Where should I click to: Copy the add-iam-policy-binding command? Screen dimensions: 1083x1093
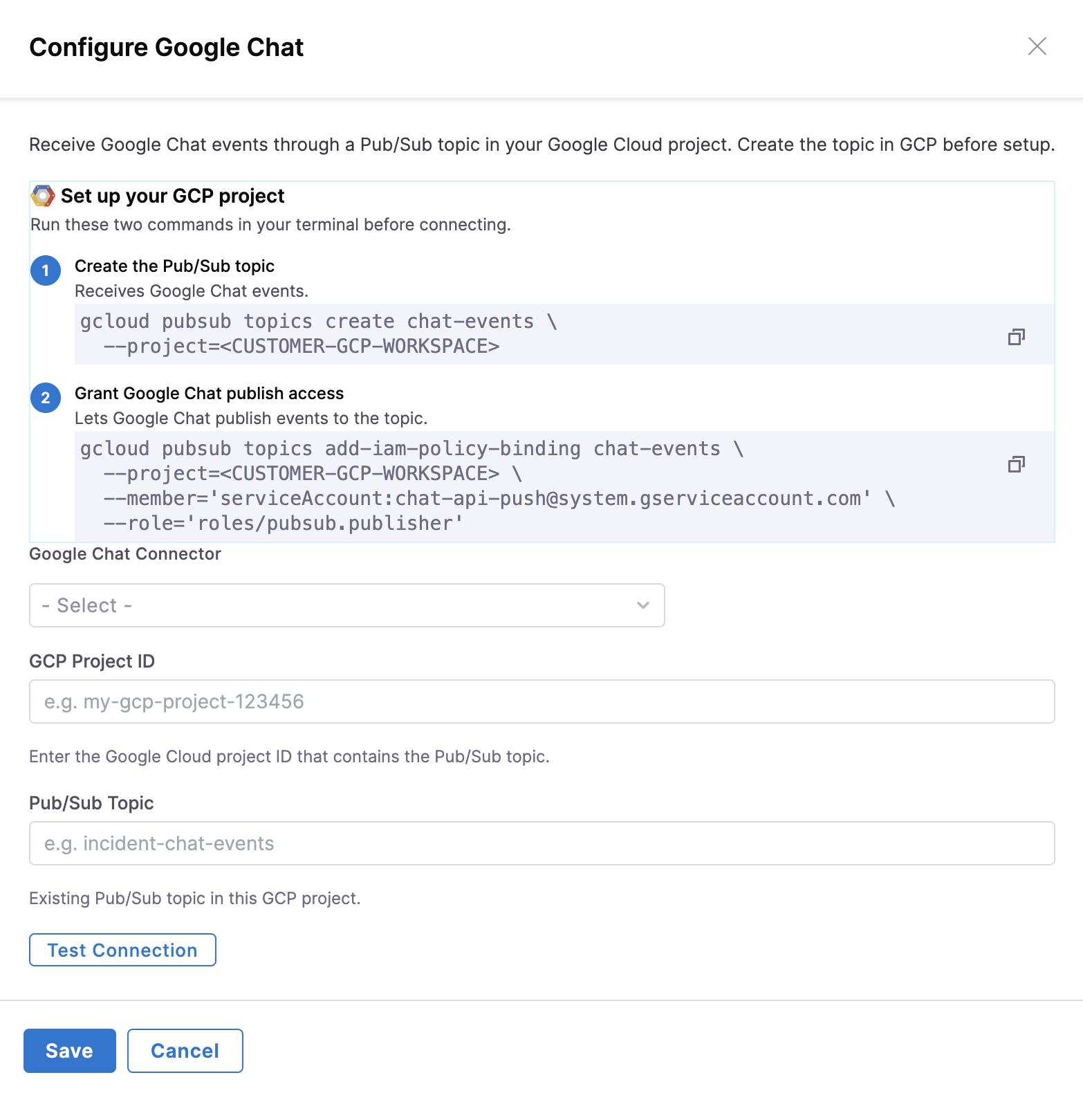[1016, 464]
